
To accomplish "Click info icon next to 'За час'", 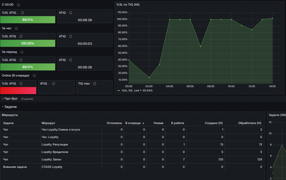I will (16, 29).
